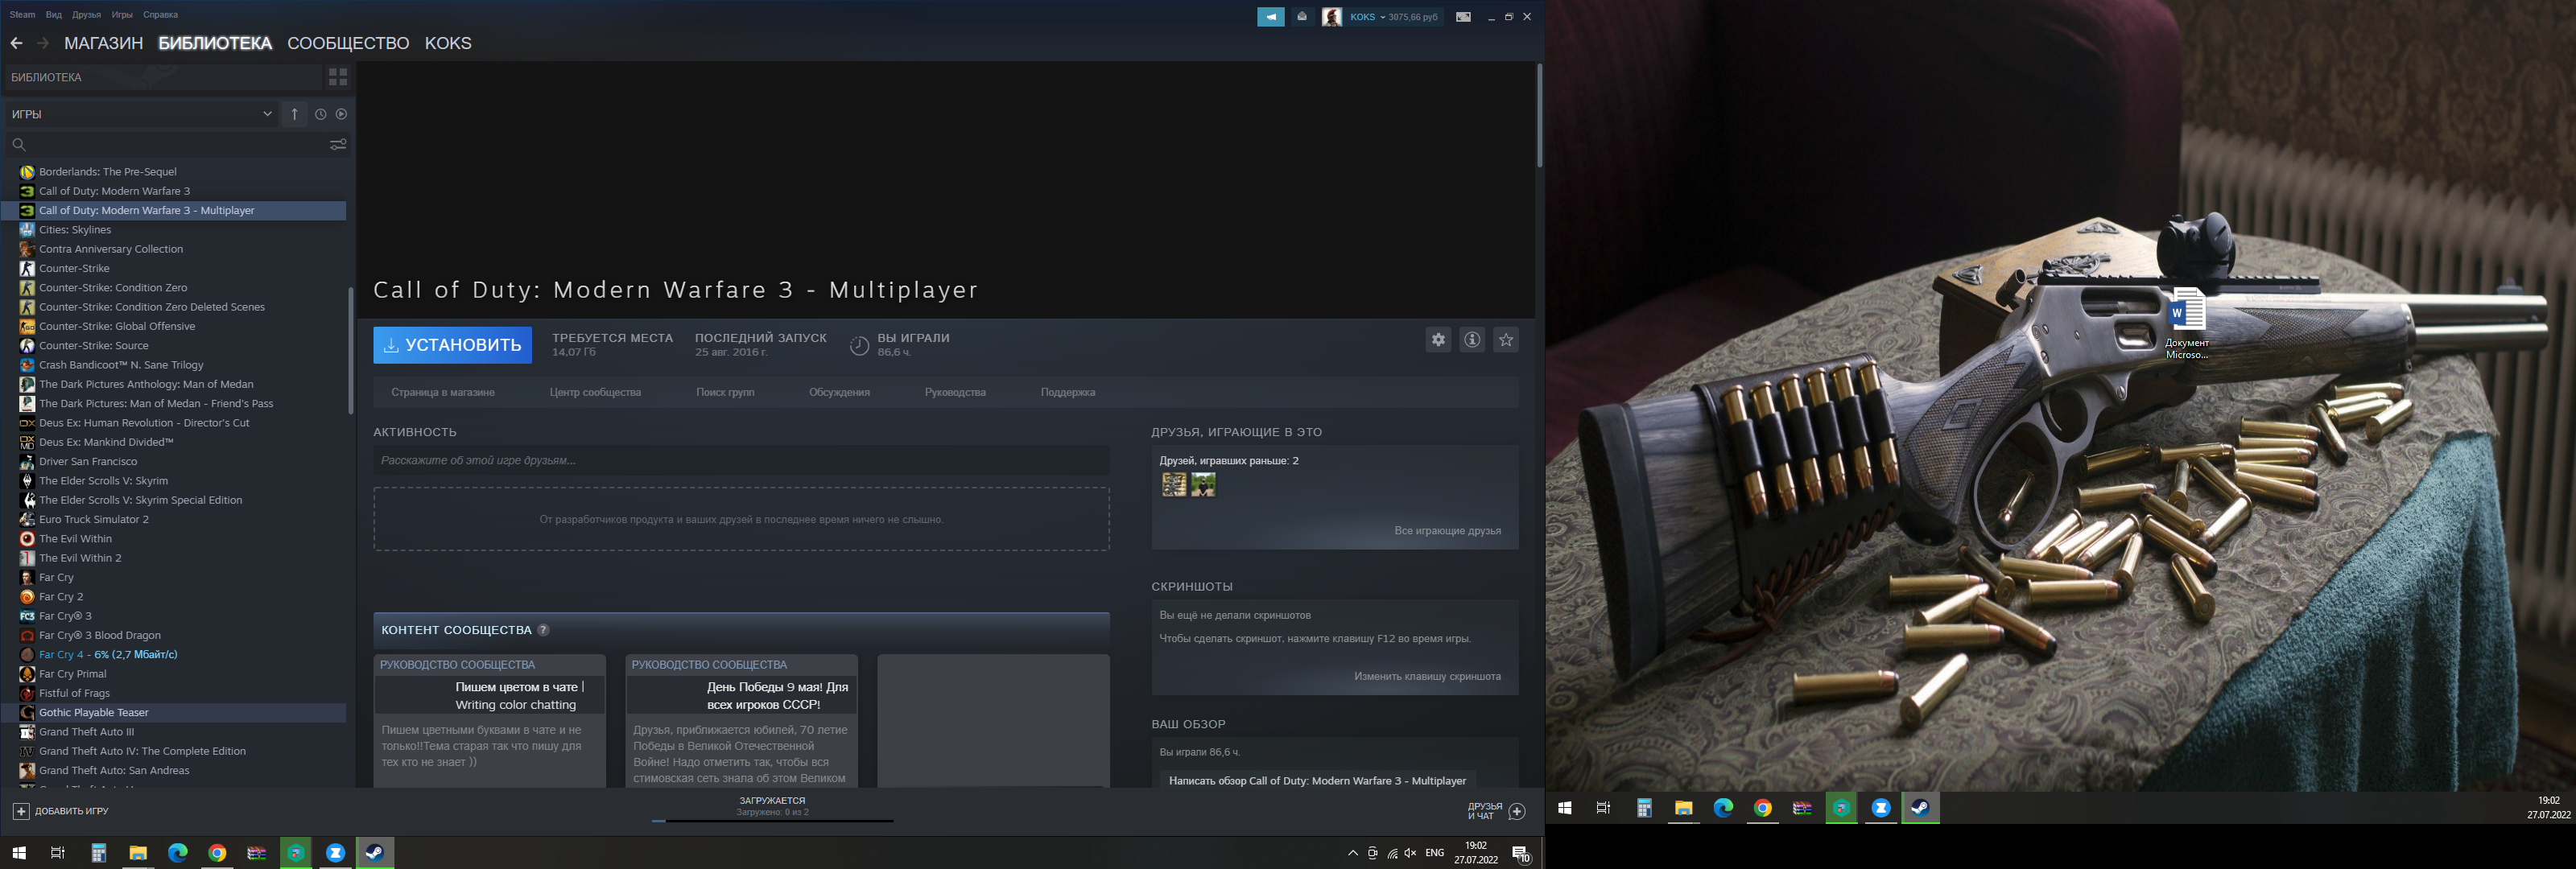The height and width of the screenshot is (869, 2576).
Task: Open KOKS account dropdown with balance
Action: click(x=1393, y=17)
